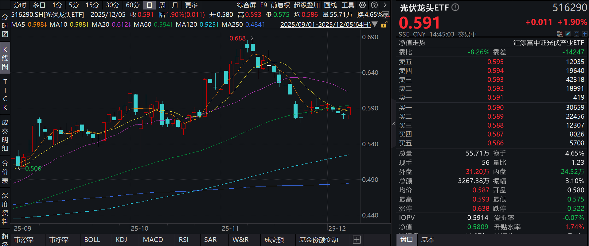The width and height of the screenshot is (589, 246).
Task: Click the WP monitor icon
Action: [x=386, y=15]
